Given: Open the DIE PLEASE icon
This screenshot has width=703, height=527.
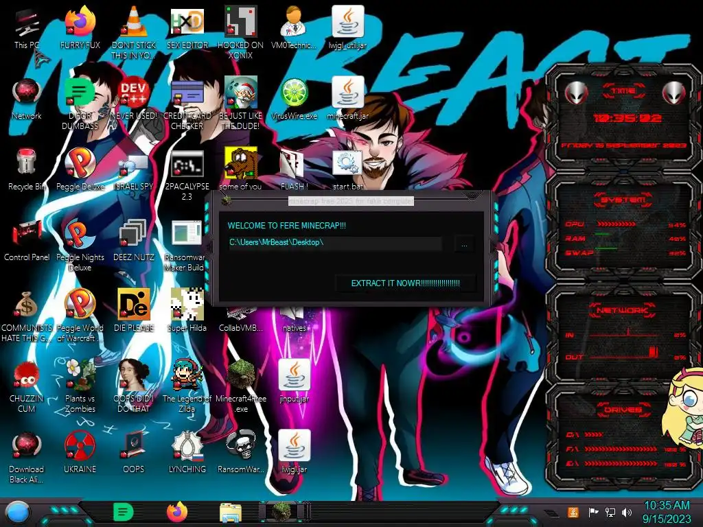Looking at the screenshot, I should 134,305.
